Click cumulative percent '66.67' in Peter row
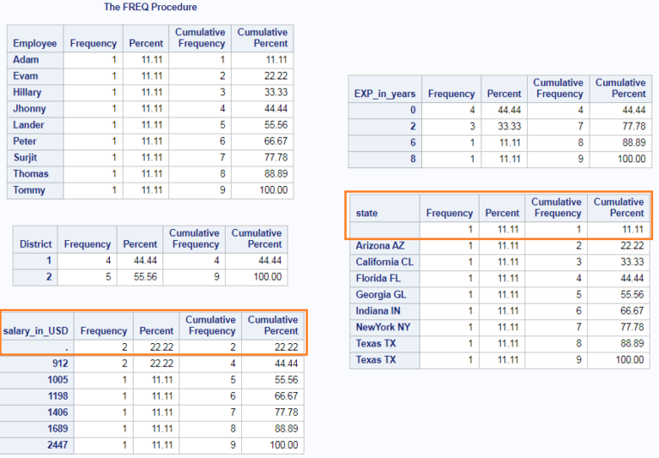 coord(275,142)
